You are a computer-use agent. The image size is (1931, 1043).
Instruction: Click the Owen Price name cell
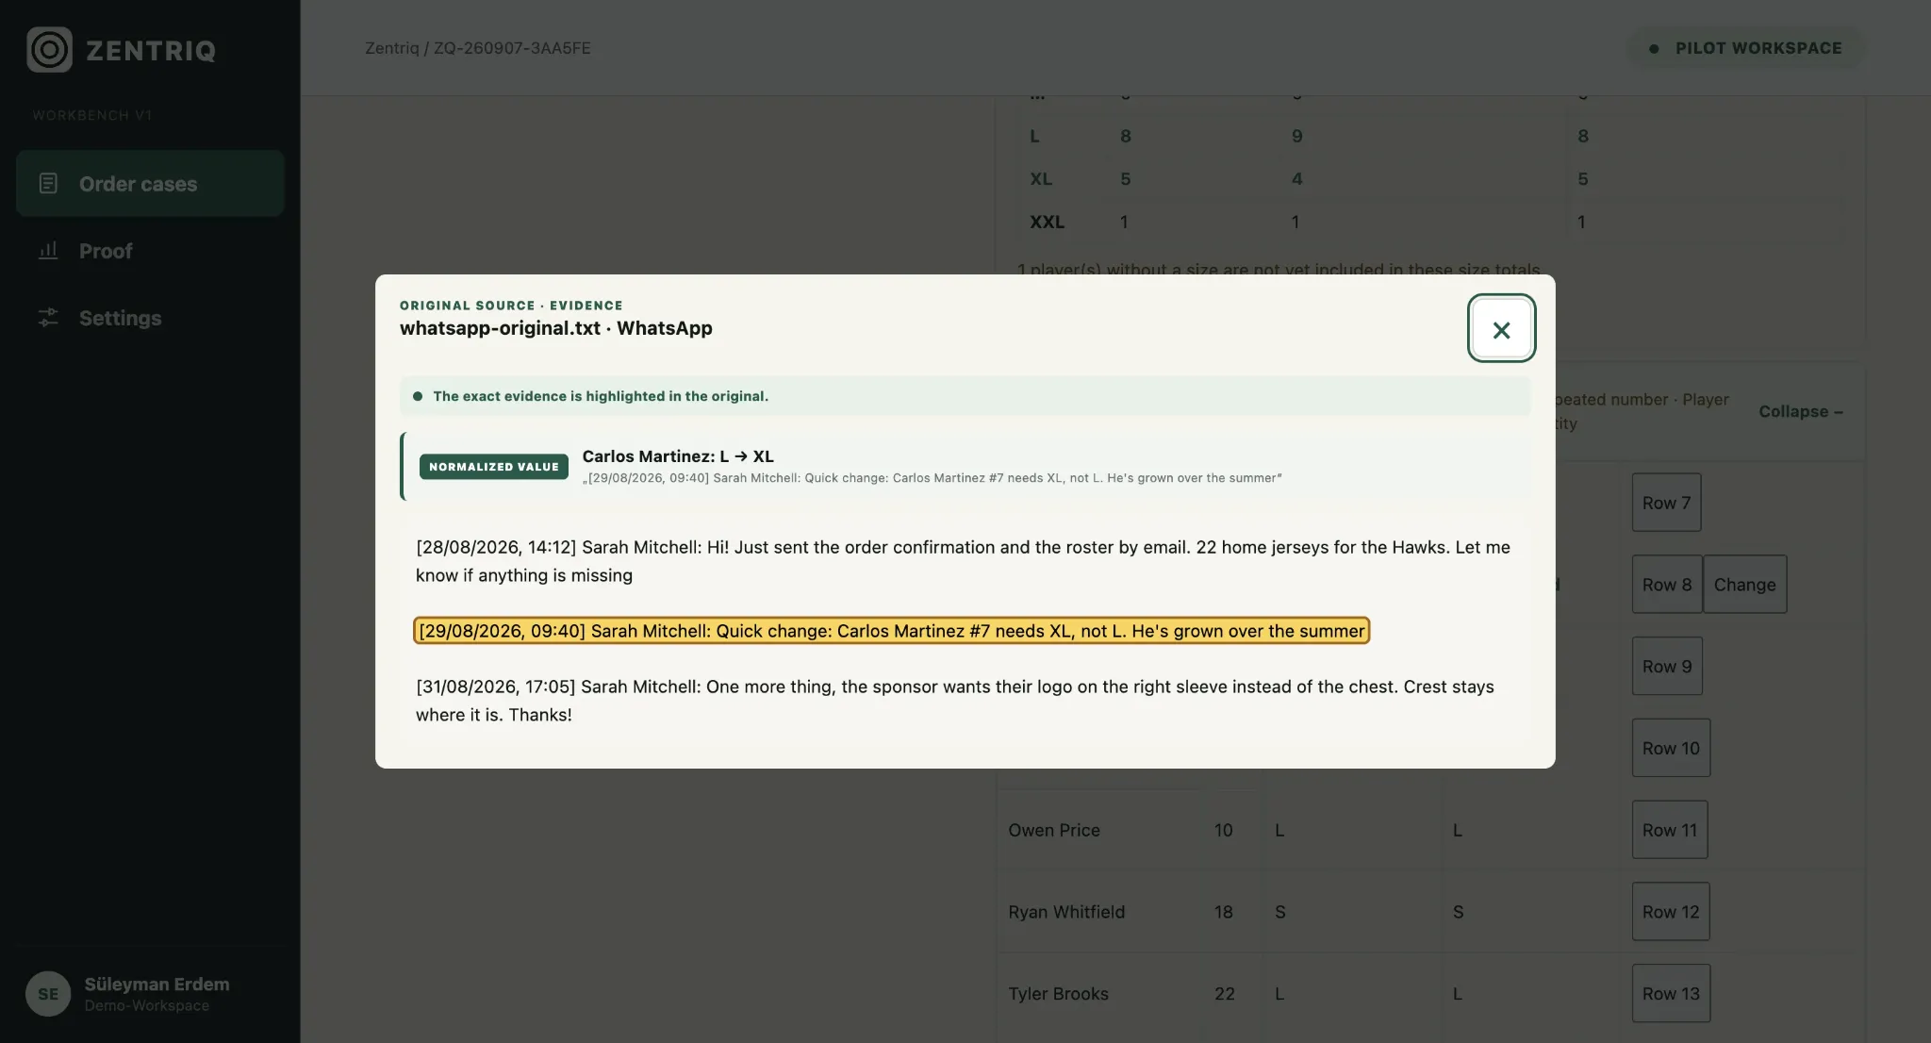pos(1054,830)
